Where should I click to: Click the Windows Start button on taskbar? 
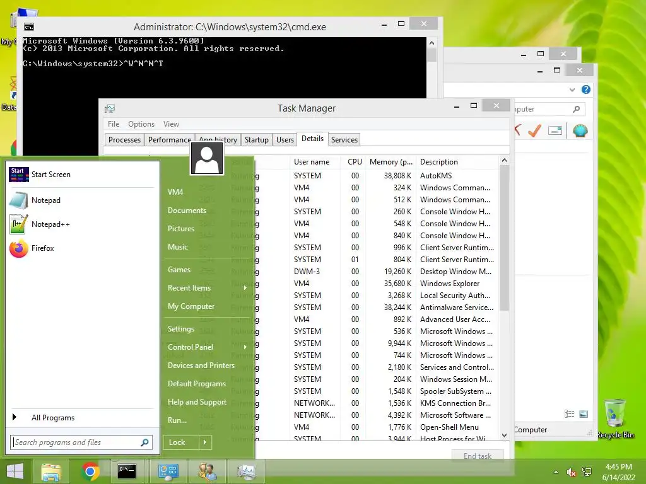pos(15,471)
